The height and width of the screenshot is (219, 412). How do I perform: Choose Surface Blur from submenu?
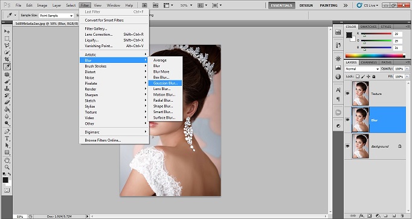(165, 117)
